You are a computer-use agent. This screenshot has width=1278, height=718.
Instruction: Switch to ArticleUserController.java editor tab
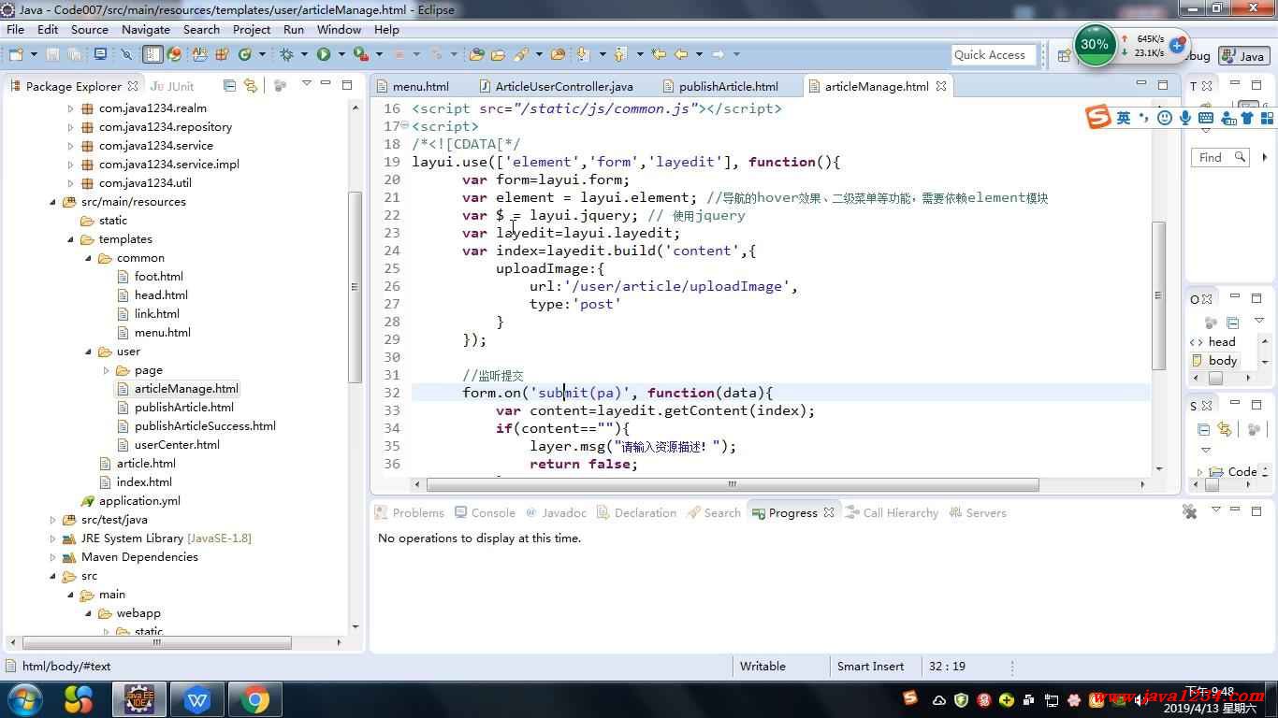click(557, 86)
